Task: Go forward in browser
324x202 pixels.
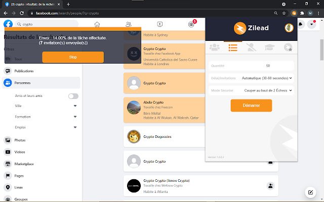Action: pos(14,13)
